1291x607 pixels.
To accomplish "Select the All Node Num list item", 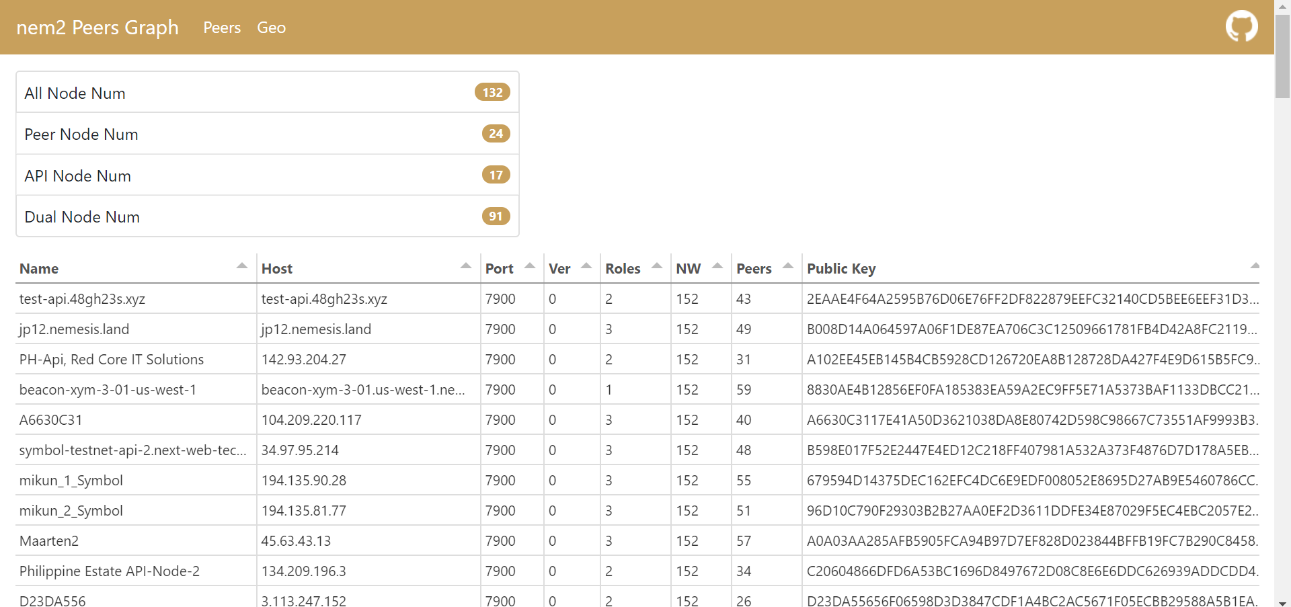I will [x=268, y=93].
